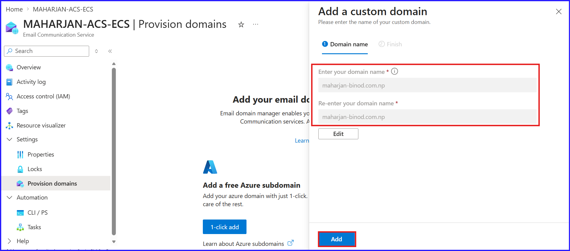Click the search magnifier icon
Screen dimensions: 570x251
[x=10, y=51]
